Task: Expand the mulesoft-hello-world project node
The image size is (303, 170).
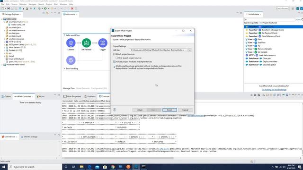Action: 2,65
